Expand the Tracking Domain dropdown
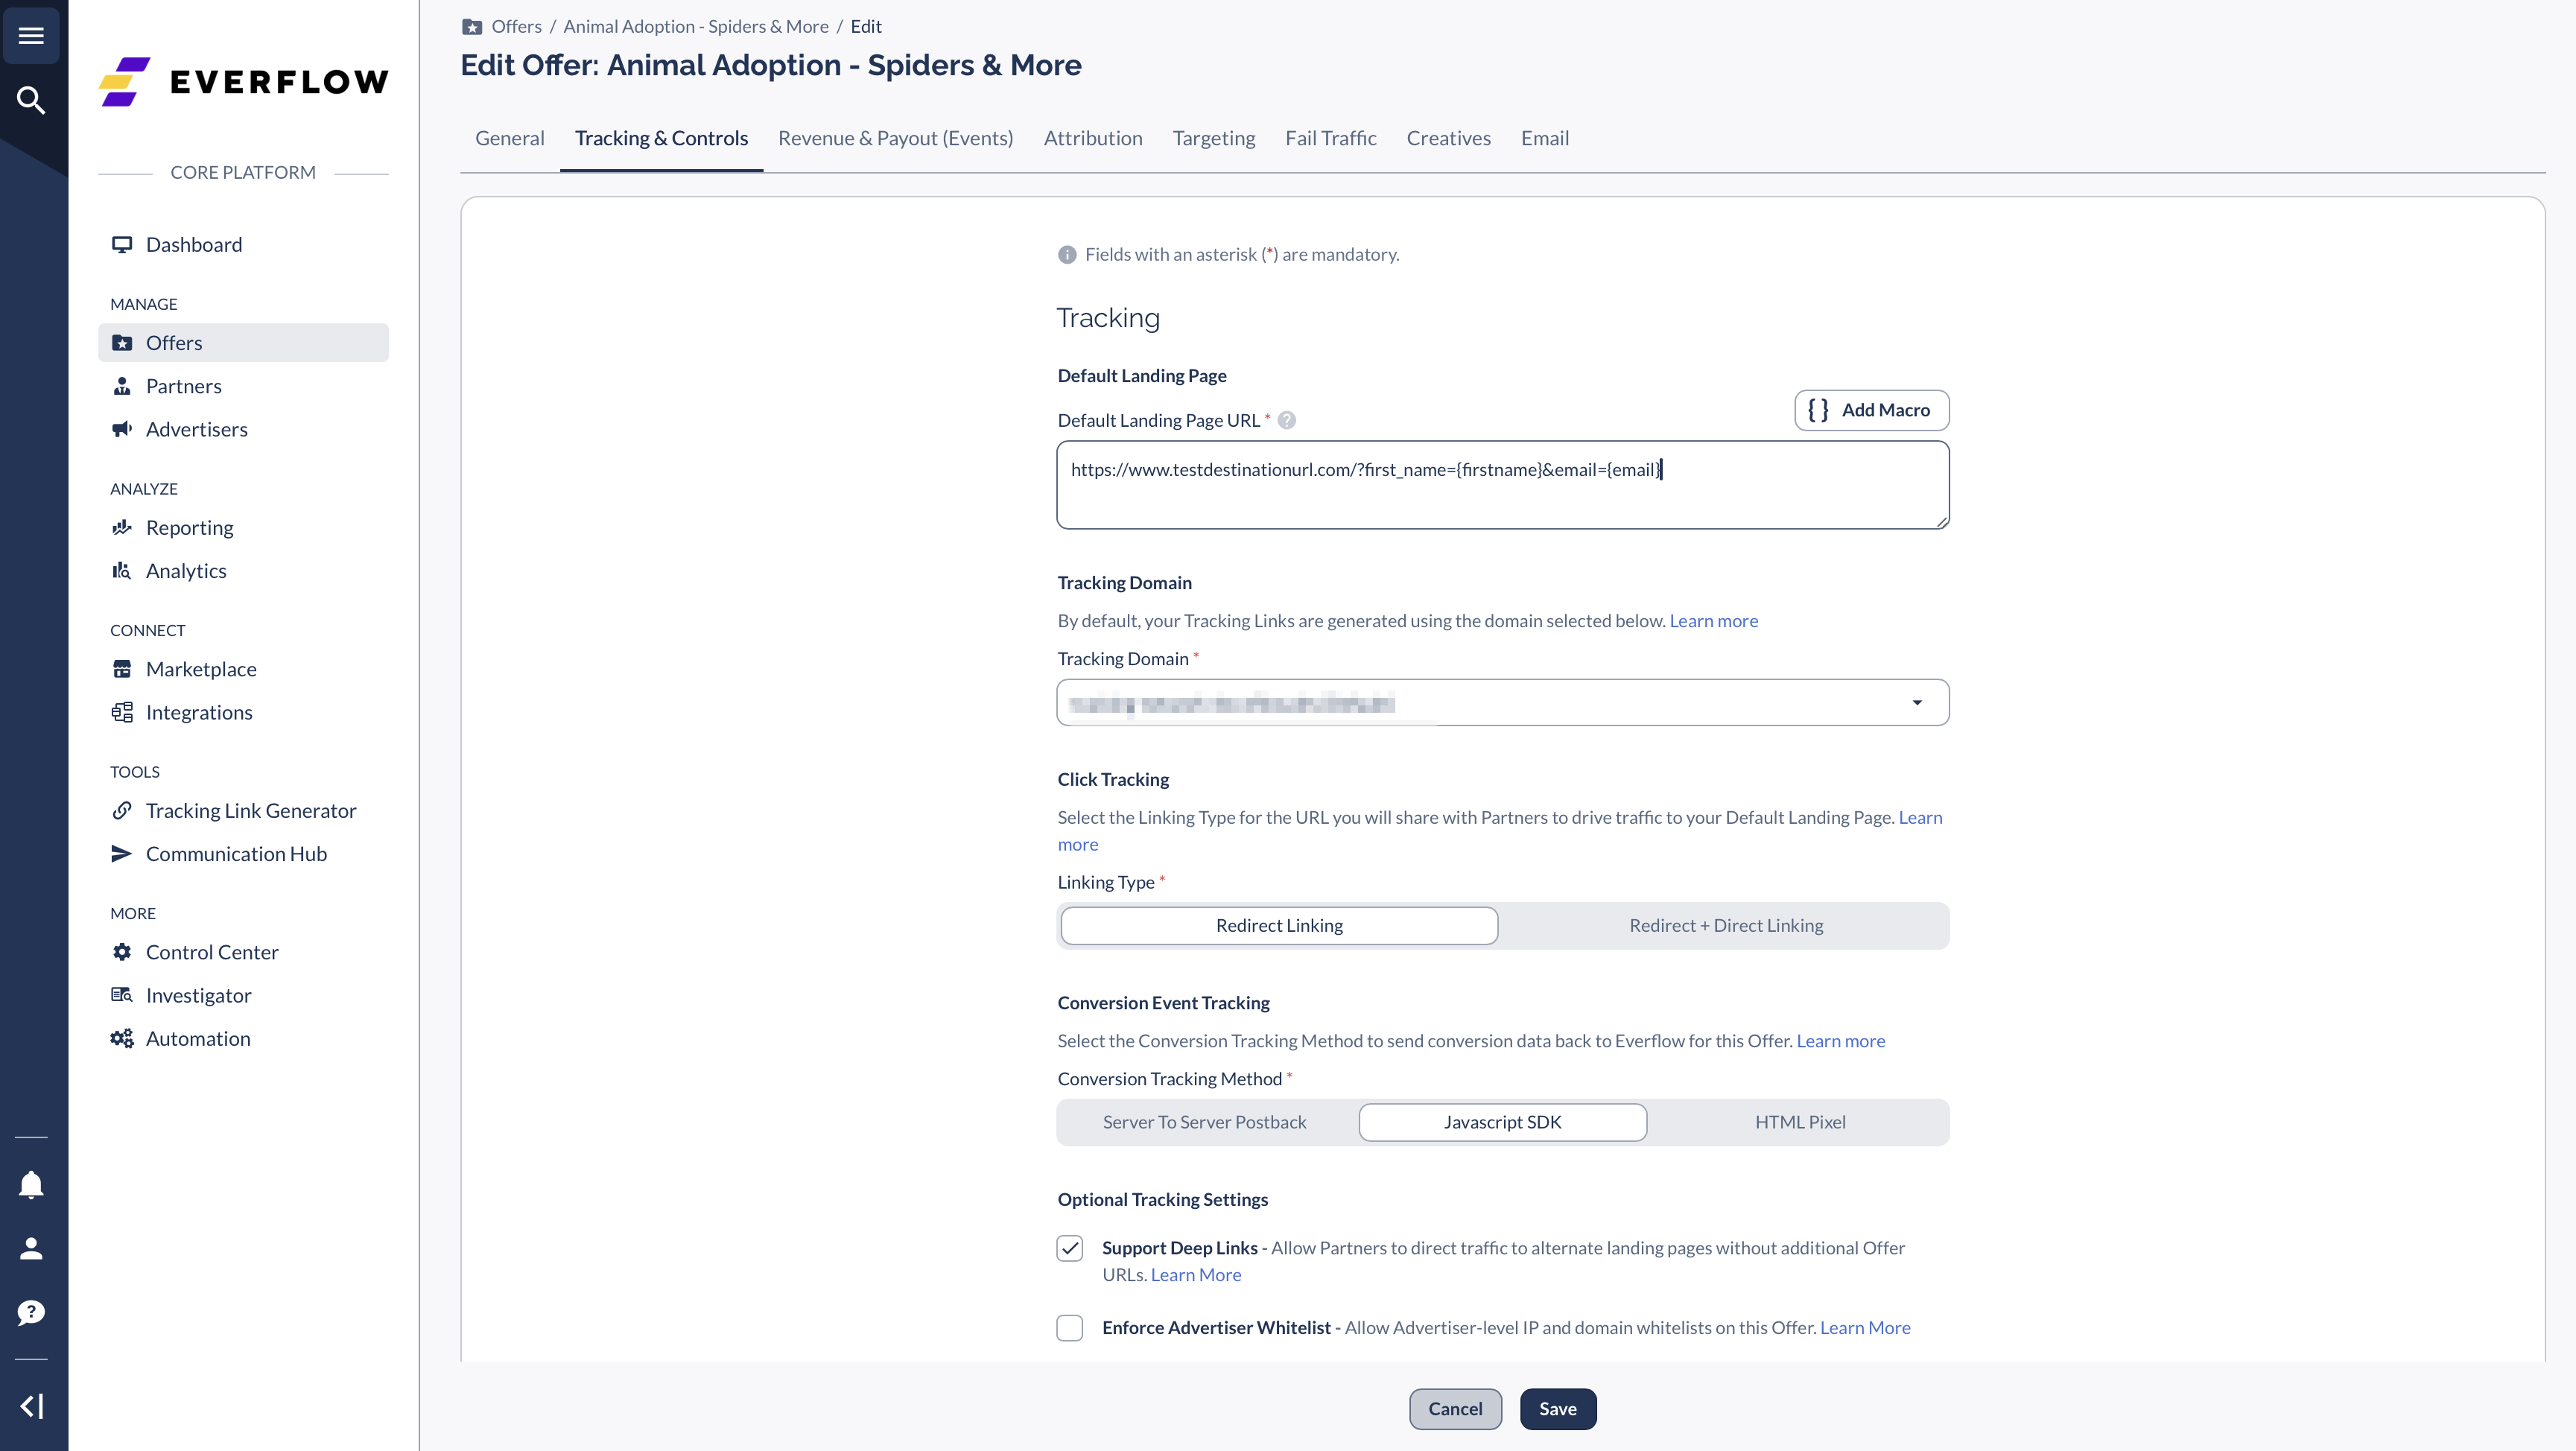The width and height of the screenshot is (2576, 1451). point(1503,702)
